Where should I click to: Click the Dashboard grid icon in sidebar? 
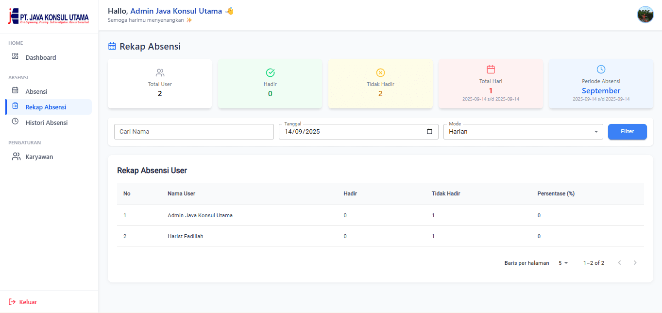(x=15, y=56)
